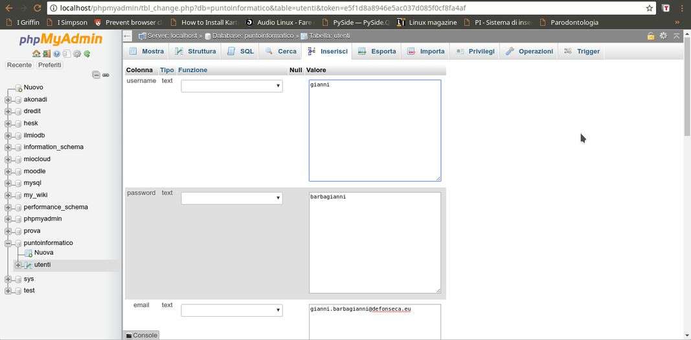
Task: Click the username value textarea
Action: click(375, 131)
